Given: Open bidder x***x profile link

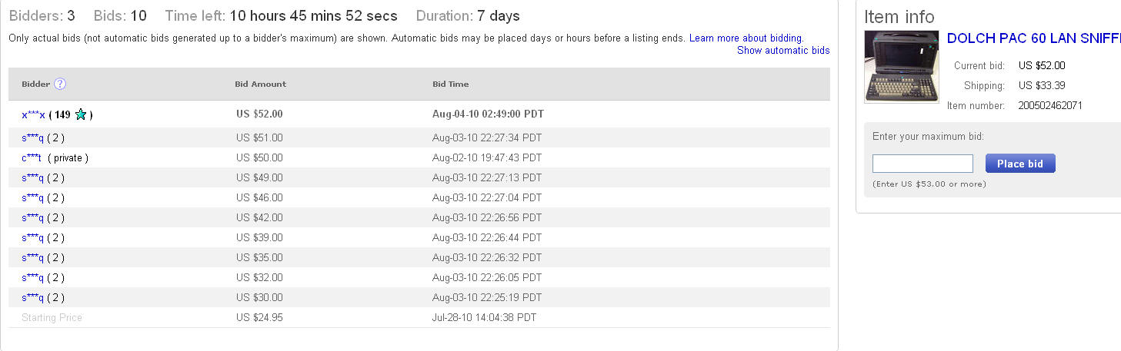Looking at the screenshot, I should coord(34,114).
